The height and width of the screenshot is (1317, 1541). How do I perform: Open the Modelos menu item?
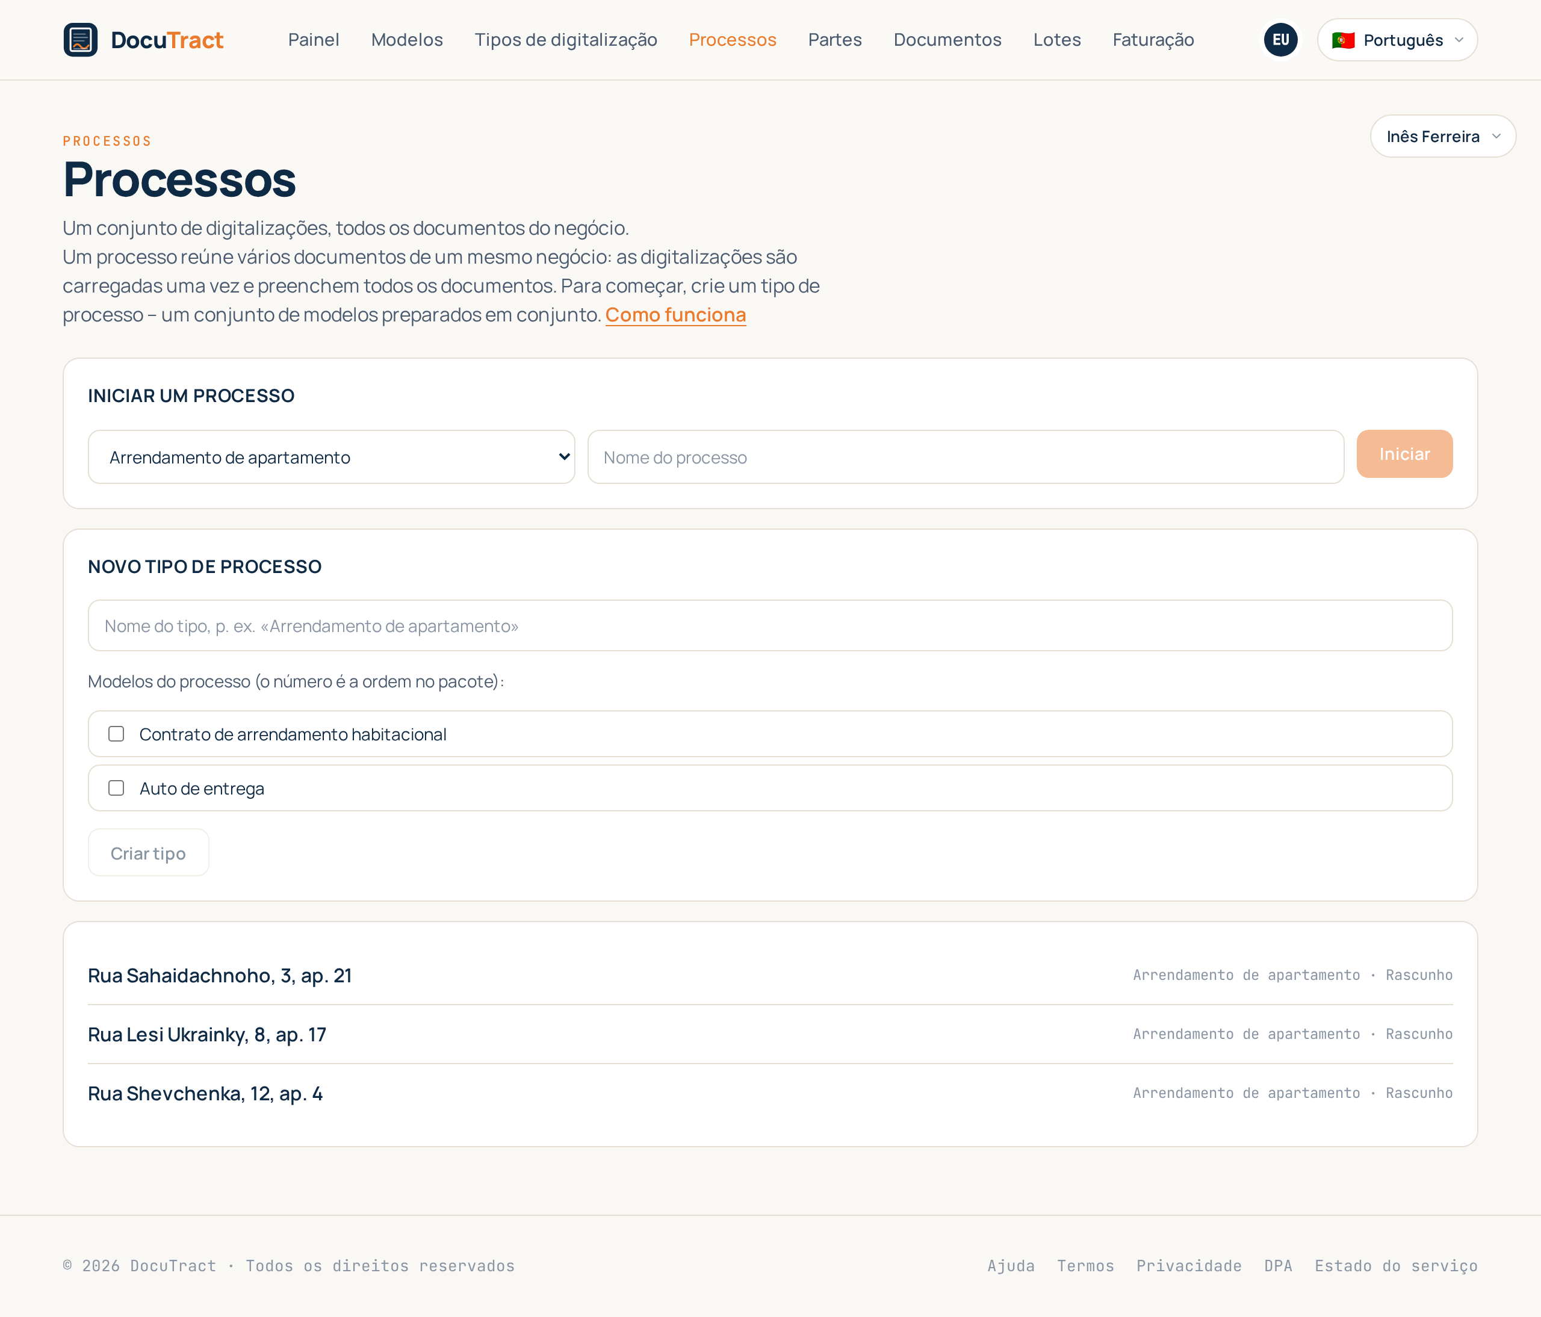click(407, 39)
